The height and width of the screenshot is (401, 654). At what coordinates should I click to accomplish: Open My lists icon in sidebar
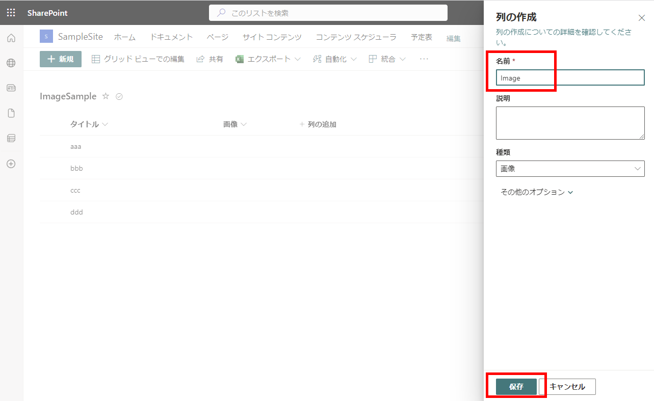point(11,138)
